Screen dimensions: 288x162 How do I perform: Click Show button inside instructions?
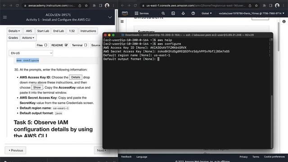click(x=37, y=87)
